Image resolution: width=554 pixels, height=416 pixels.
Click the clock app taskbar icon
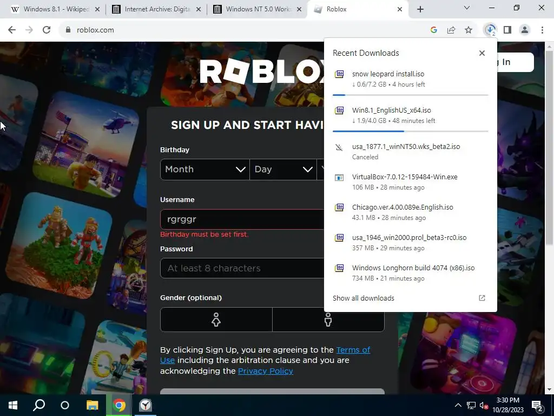click(x=146, y=405)
